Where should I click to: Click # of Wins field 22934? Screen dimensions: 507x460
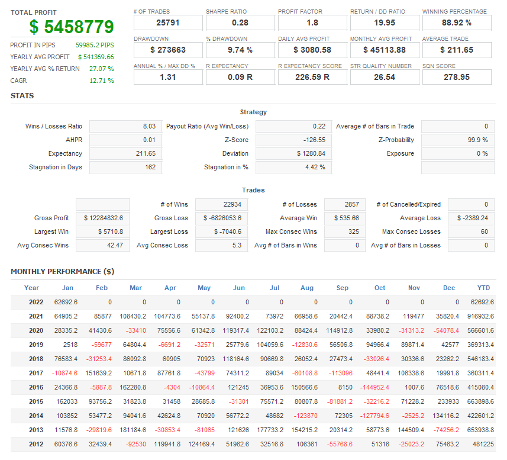[x=221, y=204]
